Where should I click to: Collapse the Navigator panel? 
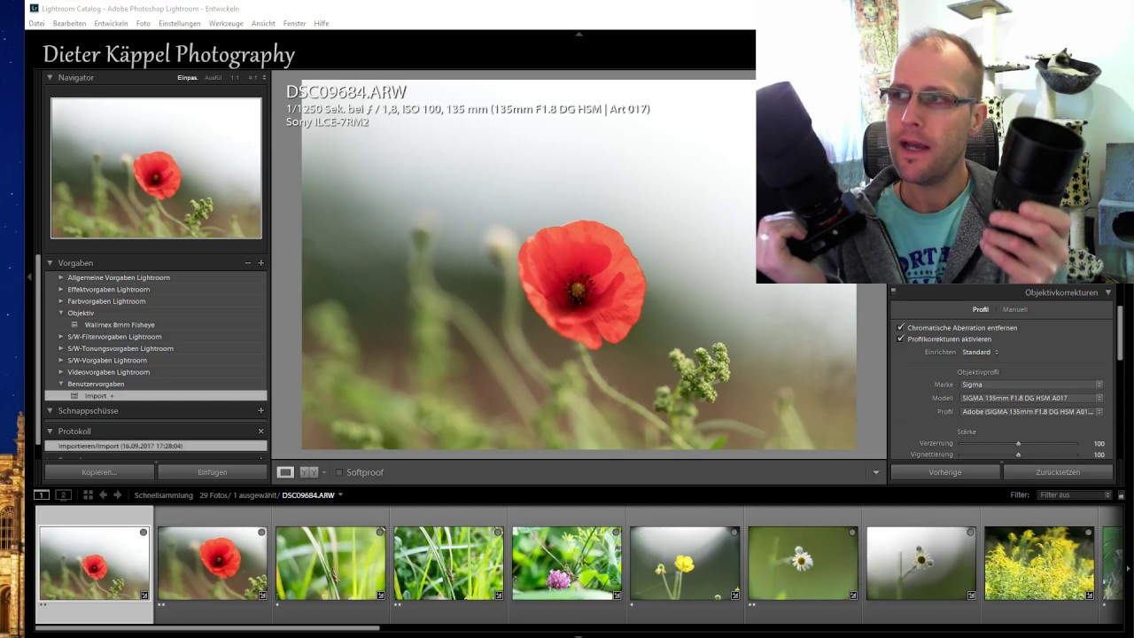point(50,78)
